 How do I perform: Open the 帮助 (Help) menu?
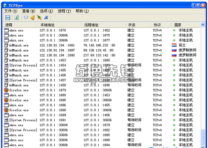tap(82, 11)
